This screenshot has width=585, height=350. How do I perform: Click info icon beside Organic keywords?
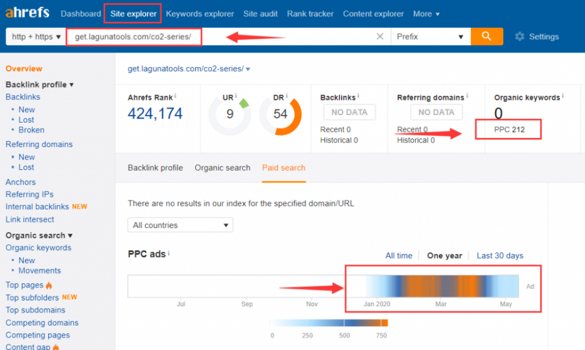click(x=563, y=96)
